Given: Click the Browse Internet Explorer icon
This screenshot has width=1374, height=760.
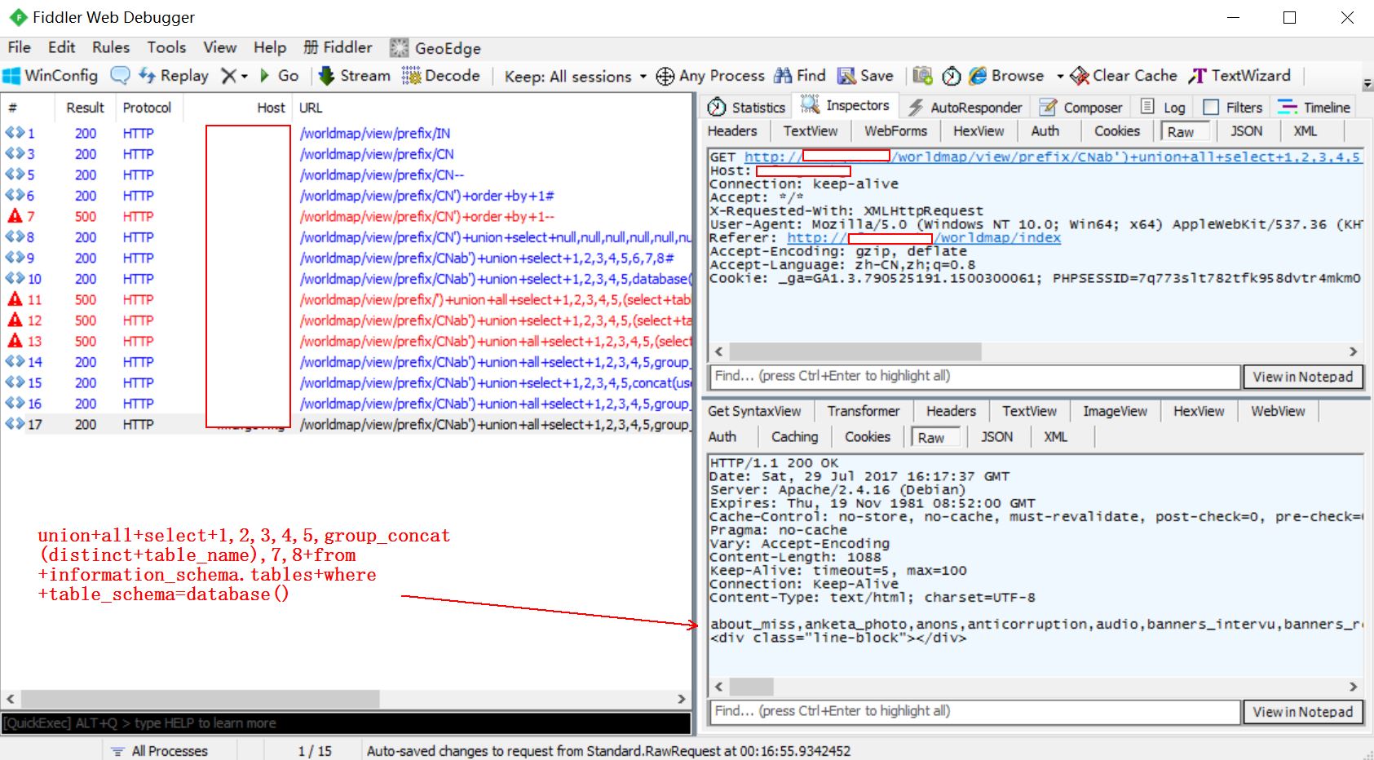Looking at the screenshot, I should click(978, 76).
